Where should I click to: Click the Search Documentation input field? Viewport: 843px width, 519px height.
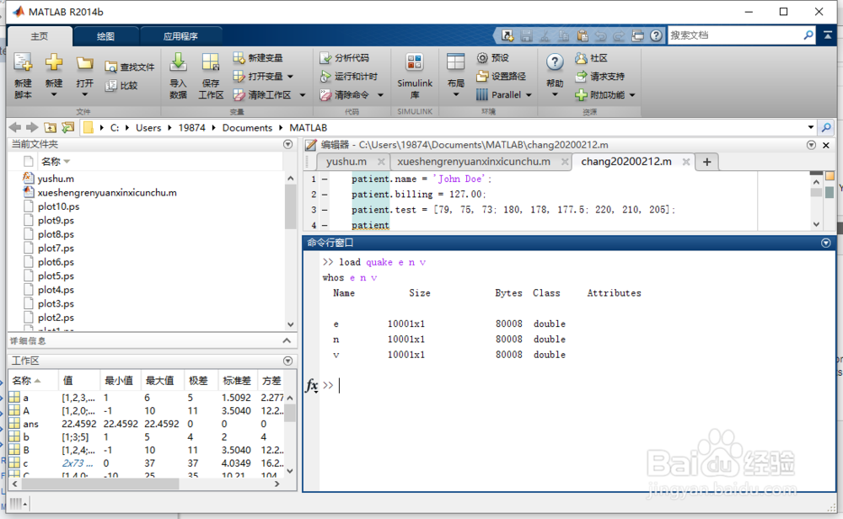735,35
